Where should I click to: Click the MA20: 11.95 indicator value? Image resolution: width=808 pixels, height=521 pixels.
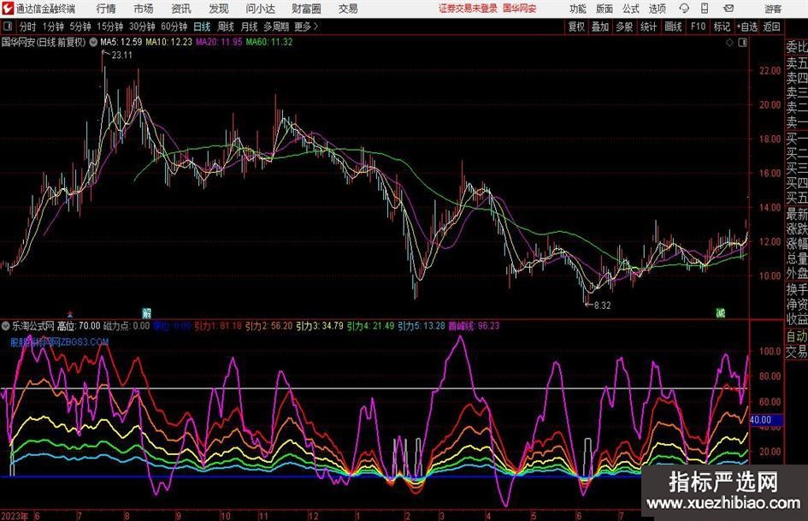tap(219, 42)
